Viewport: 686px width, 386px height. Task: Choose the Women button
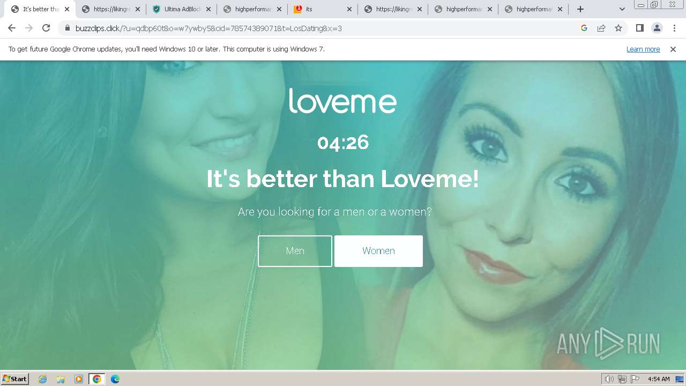(x=378, y=251)
